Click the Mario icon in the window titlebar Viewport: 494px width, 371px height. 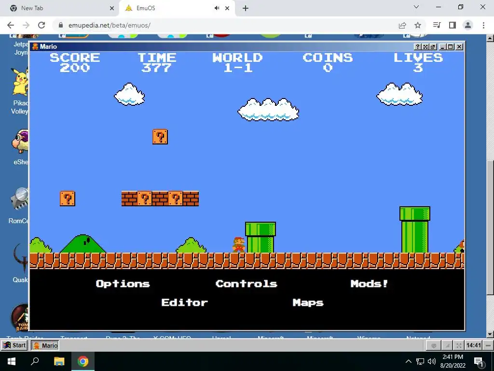coord(35,47)
